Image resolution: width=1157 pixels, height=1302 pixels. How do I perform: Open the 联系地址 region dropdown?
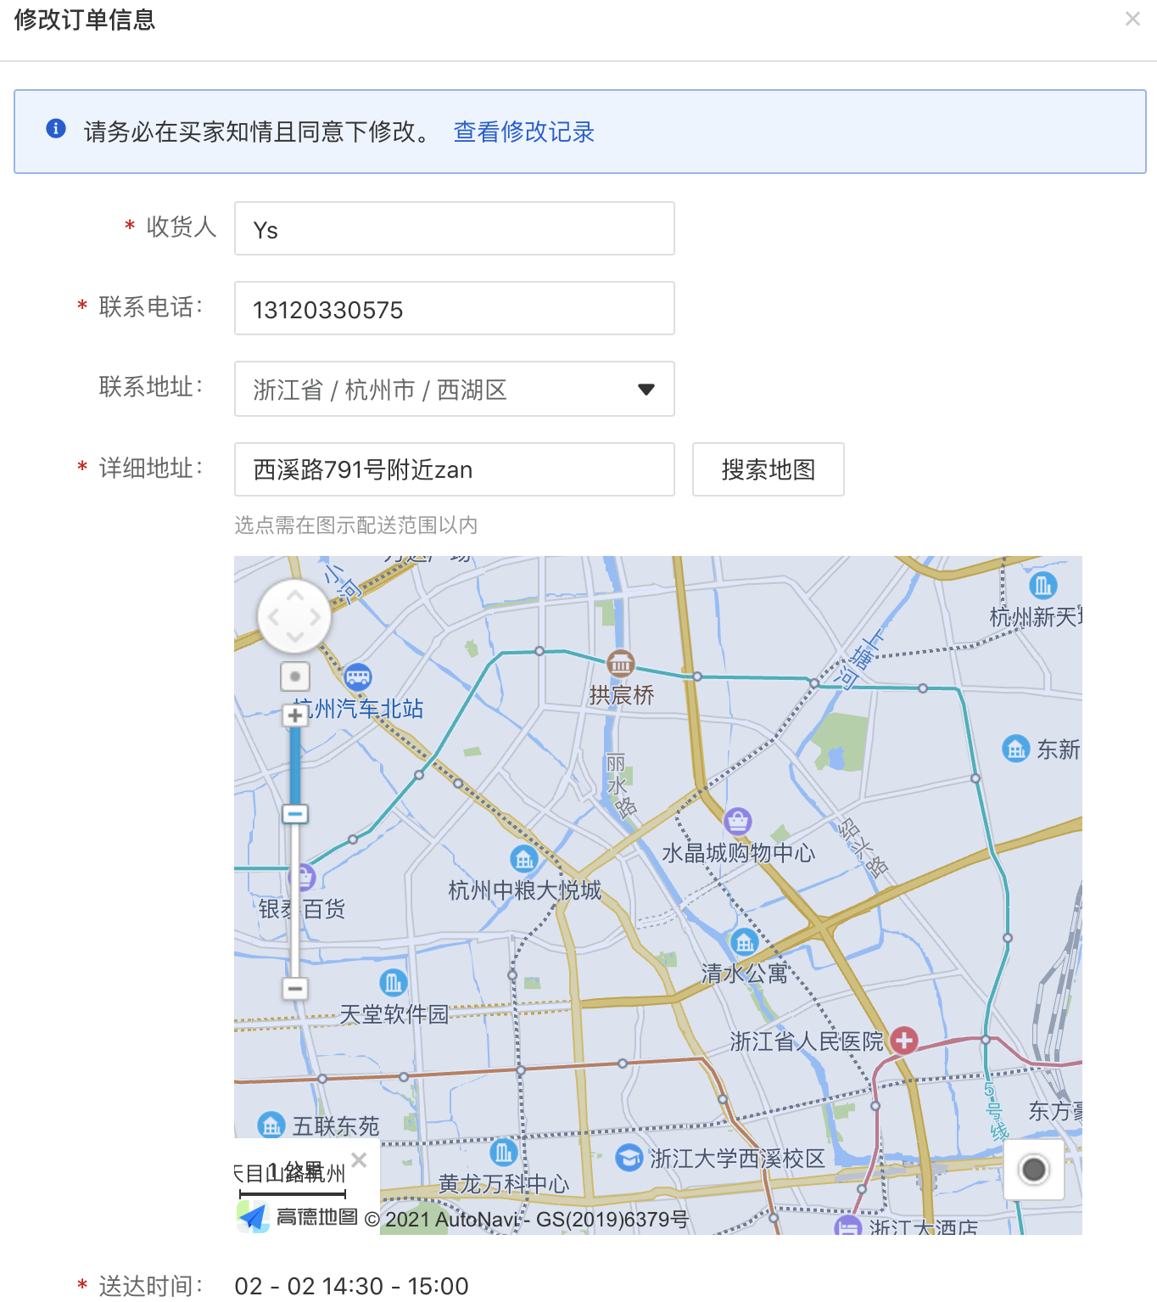(455, 389)
